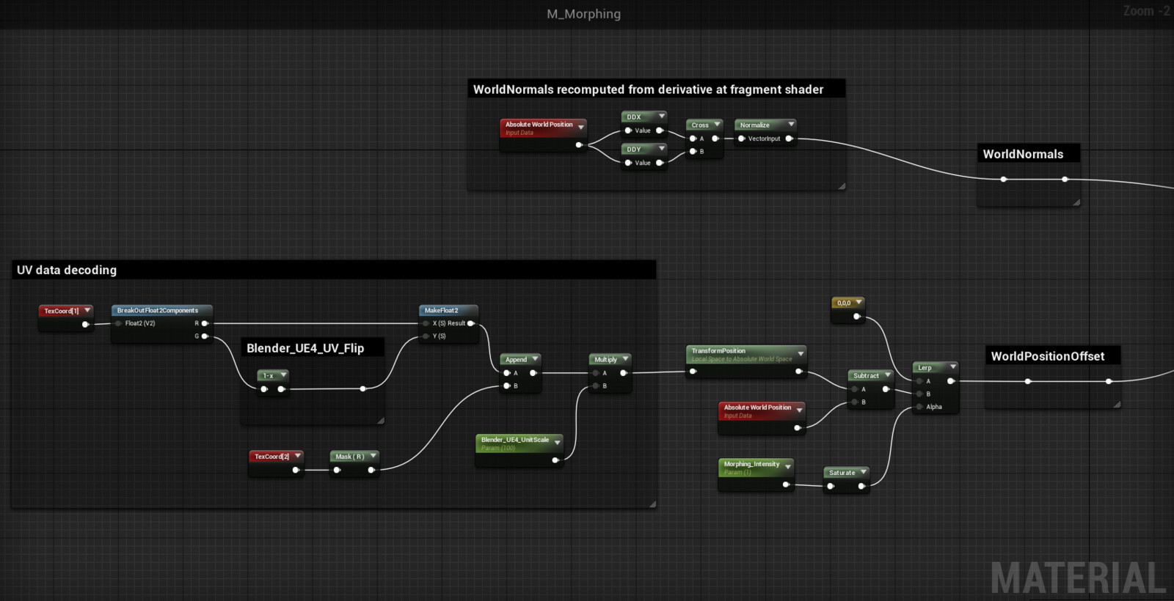Collapse the Normalize node arrow

pos(791,124)
